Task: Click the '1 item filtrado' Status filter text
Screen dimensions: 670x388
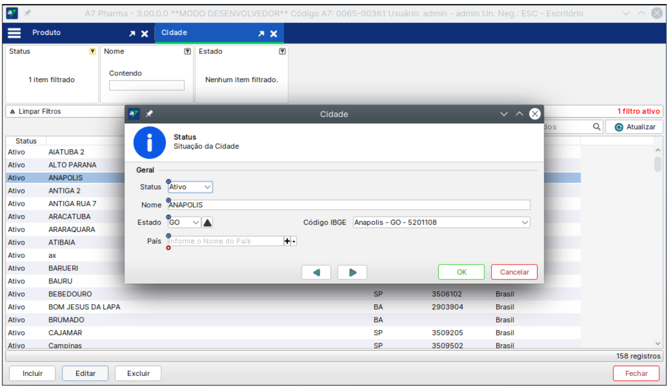Action: coord(51,80)
